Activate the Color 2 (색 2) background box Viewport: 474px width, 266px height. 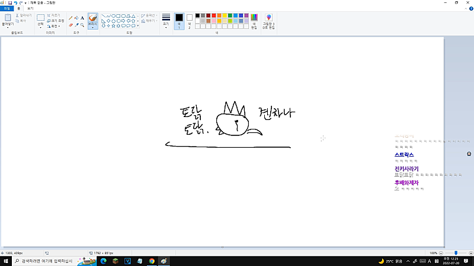[190, 21]
